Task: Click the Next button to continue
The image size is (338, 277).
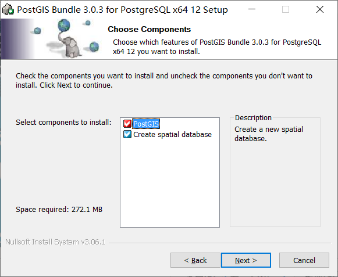Action: point(246,260)
